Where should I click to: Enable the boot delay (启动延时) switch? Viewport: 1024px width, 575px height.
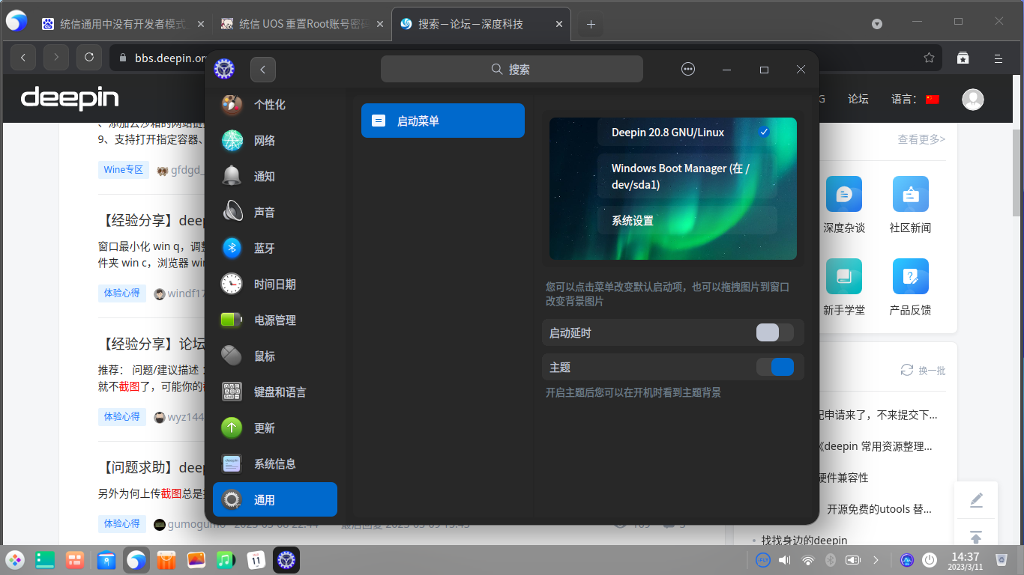pyautogui.click(x=775, y=332)
